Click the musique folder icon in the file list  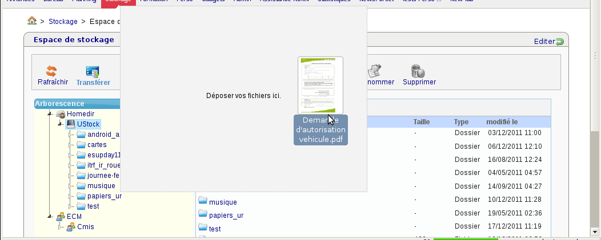click(203, 202)
